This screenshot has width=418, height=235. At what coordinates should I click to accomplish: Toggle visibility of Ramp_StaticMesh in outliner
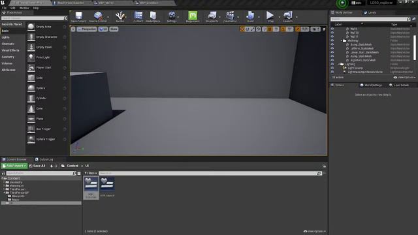pyautogui.click(x=332, y=56)
